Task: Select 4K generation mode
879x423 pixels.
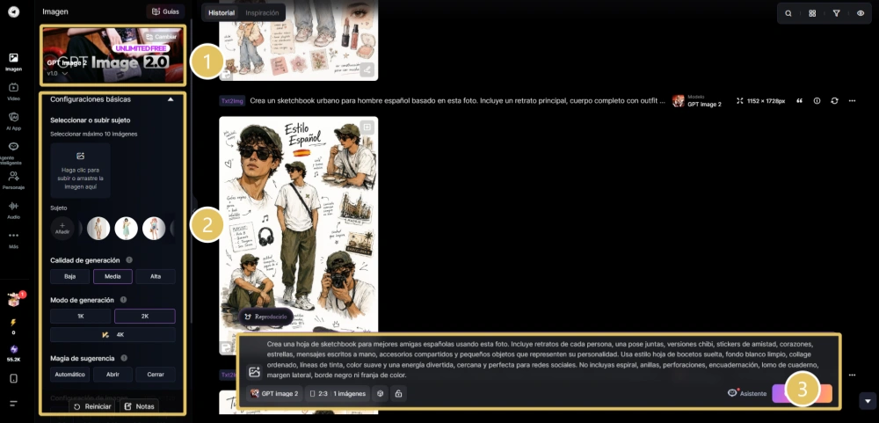Action: (x=113, y=335)
